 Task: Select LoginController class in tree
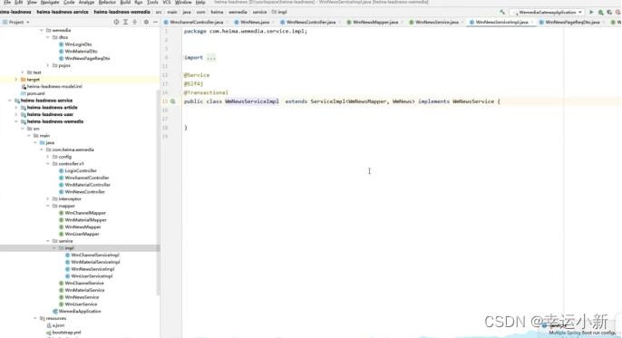(x=81, y=170)
